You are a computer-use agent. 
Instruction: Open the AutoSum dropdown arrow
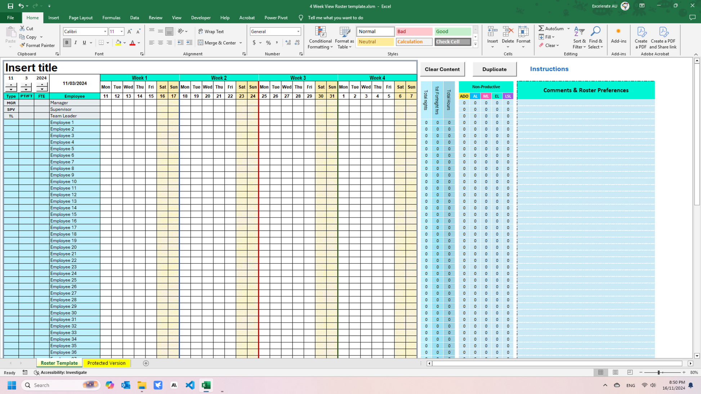pos(568,29)
